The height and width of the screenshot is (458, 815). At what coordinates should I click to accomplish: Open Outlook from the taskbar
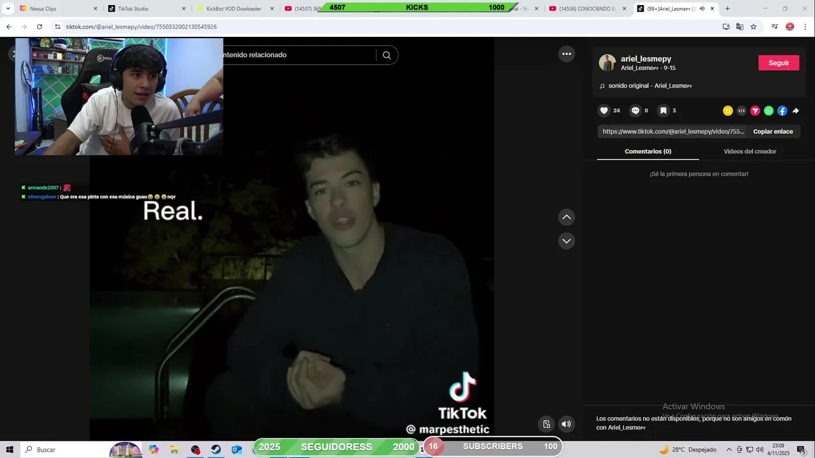237,450
